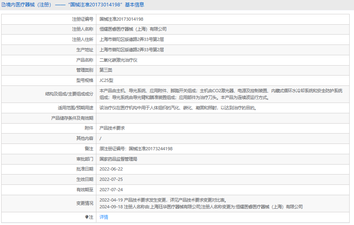
Task: Click the empty 产品储存条件及有效期 value cell
Action: pyautogui.click(x=223, y=118)
